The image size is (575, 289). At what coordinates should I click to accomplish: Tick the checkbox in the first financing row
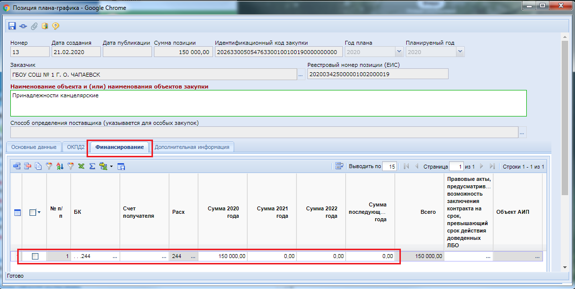pyautogui.click(x=35, y=256)
